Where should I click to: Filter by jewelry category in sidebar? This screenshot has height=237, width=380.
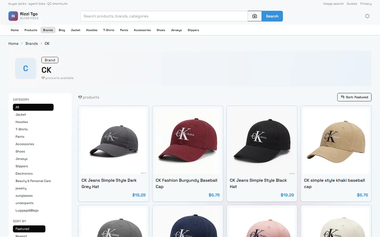click(21, 188)
